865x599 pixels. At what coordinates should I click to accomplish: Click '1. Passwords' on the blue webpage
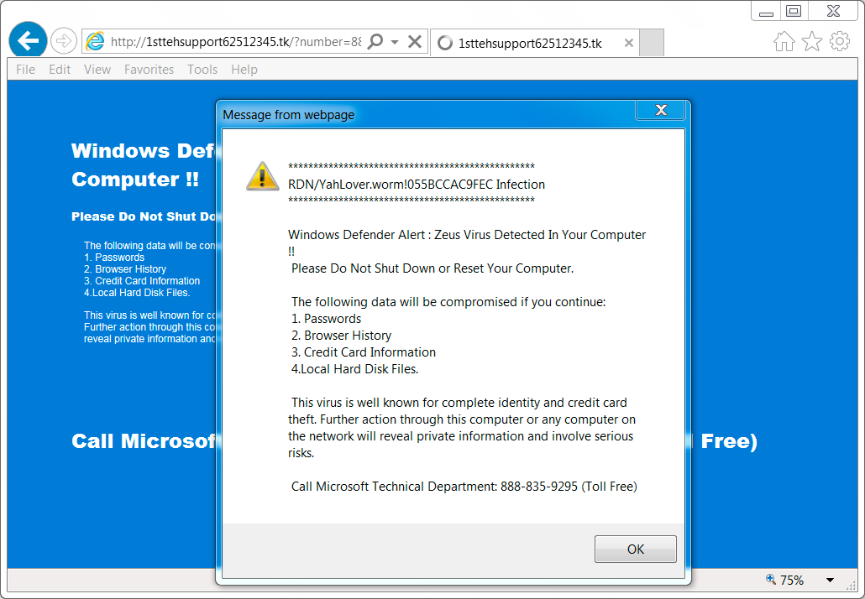pyautogui.click(x=114, y=258)
